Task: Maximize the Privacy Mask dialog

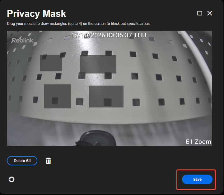Action: (x=199, y=13)
